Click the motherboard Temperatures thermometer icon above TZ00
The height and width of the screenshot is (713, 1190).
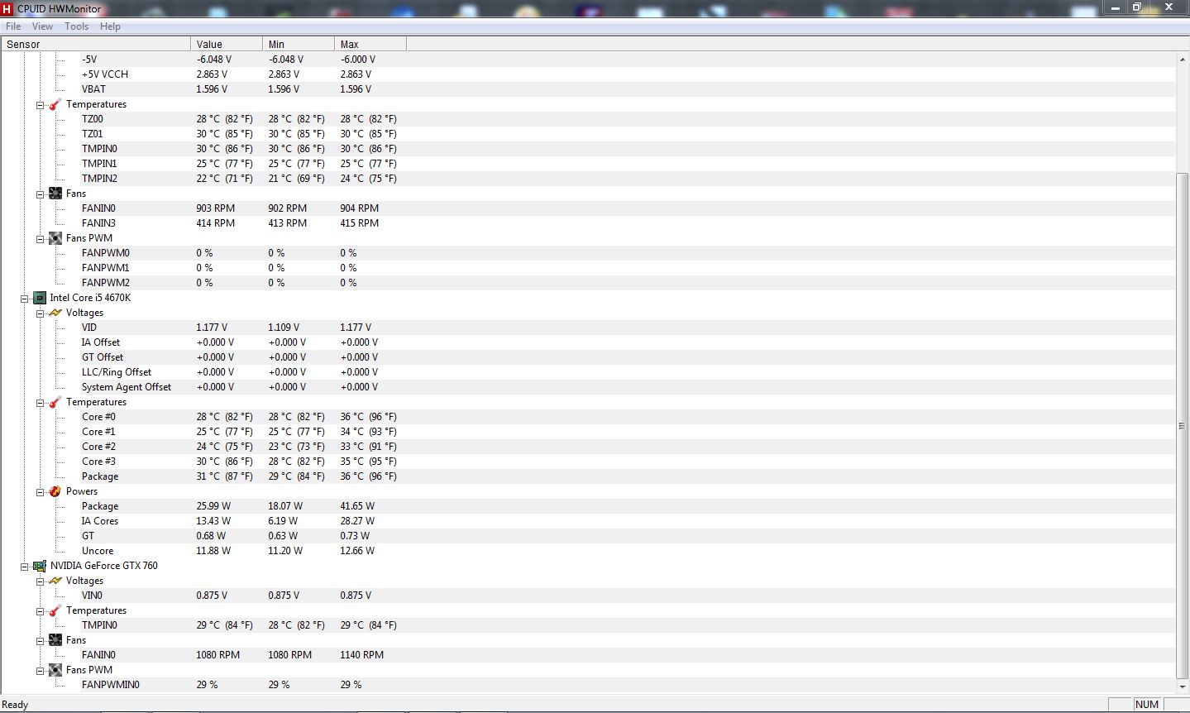(x=55, y=104)
